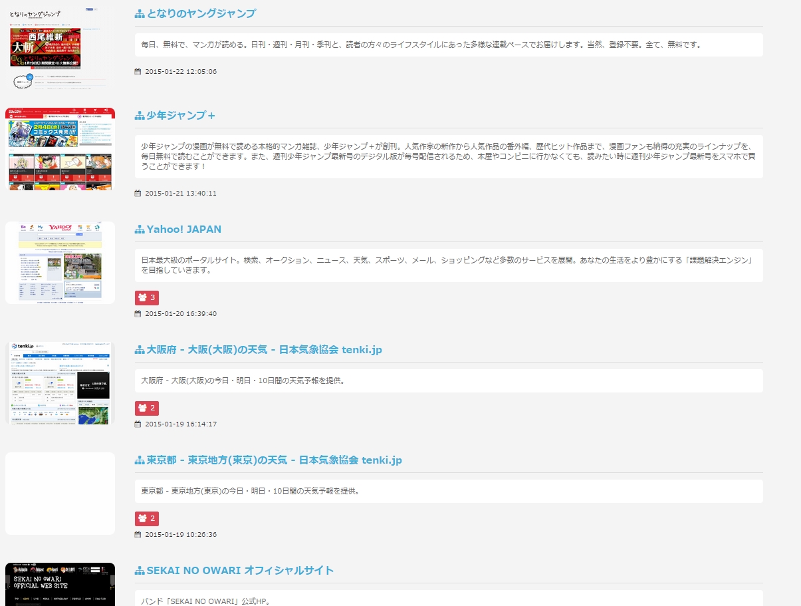Viewport: 801px width, 606px height.
Task: Click the date text 2015-01-20 16:39:40
Action: 181,313
